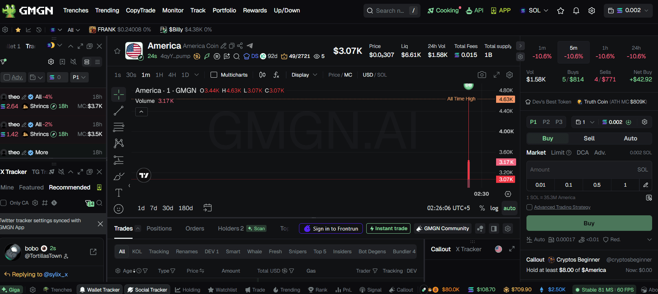Open the Fibonacci retracement lines tool

click(118, 127)
